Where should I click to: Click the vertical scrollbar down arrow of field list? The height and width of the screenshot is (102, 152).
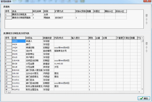(x=142, y=89)
